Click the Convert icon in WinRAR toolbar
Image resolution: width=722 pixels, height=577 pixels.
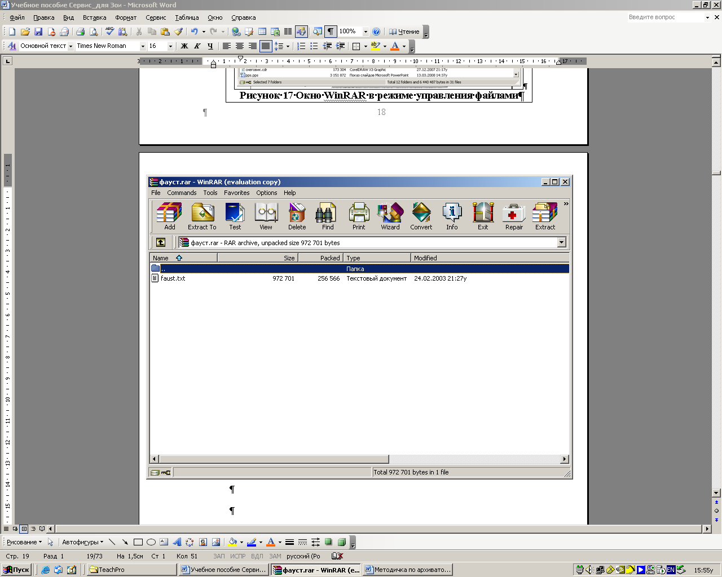421,216
